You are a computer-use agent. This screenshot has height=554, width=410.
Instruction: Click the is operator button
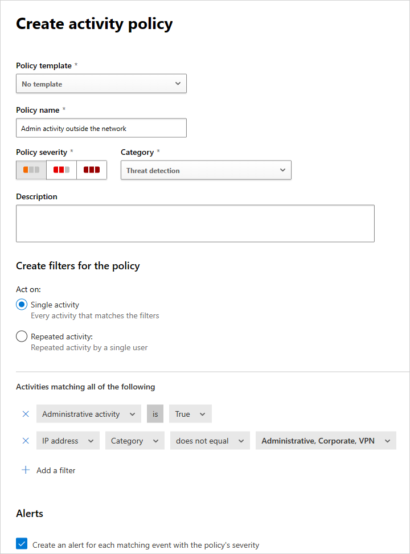(x=155, y=414)
